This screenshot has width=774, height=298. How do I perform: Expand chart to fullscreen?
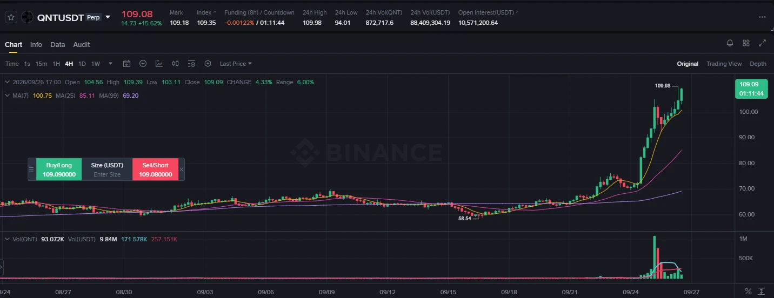[x=763, y=43]
